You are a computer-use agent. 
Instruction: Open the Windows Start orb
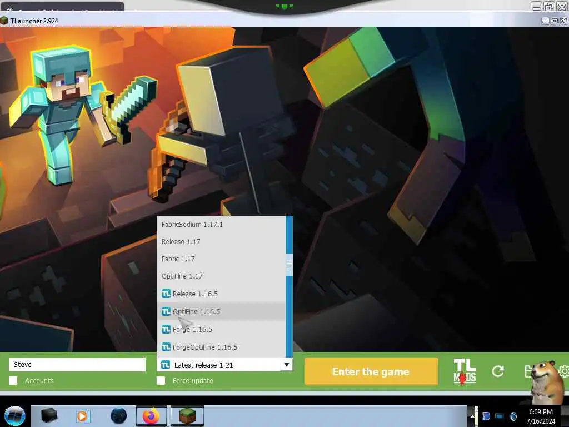(x=14, y=416)
